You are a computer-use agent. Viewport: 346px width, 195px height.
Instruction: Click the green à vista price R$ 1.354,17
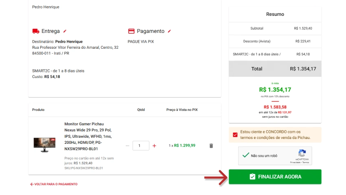[x=275, y=90]
